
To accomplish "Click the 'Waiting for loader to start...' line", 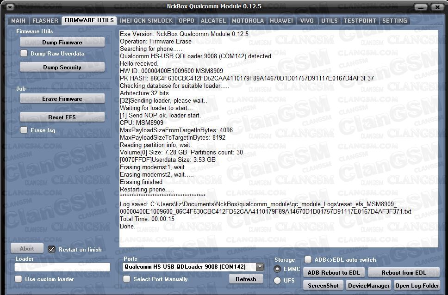I will pos(156,108).
